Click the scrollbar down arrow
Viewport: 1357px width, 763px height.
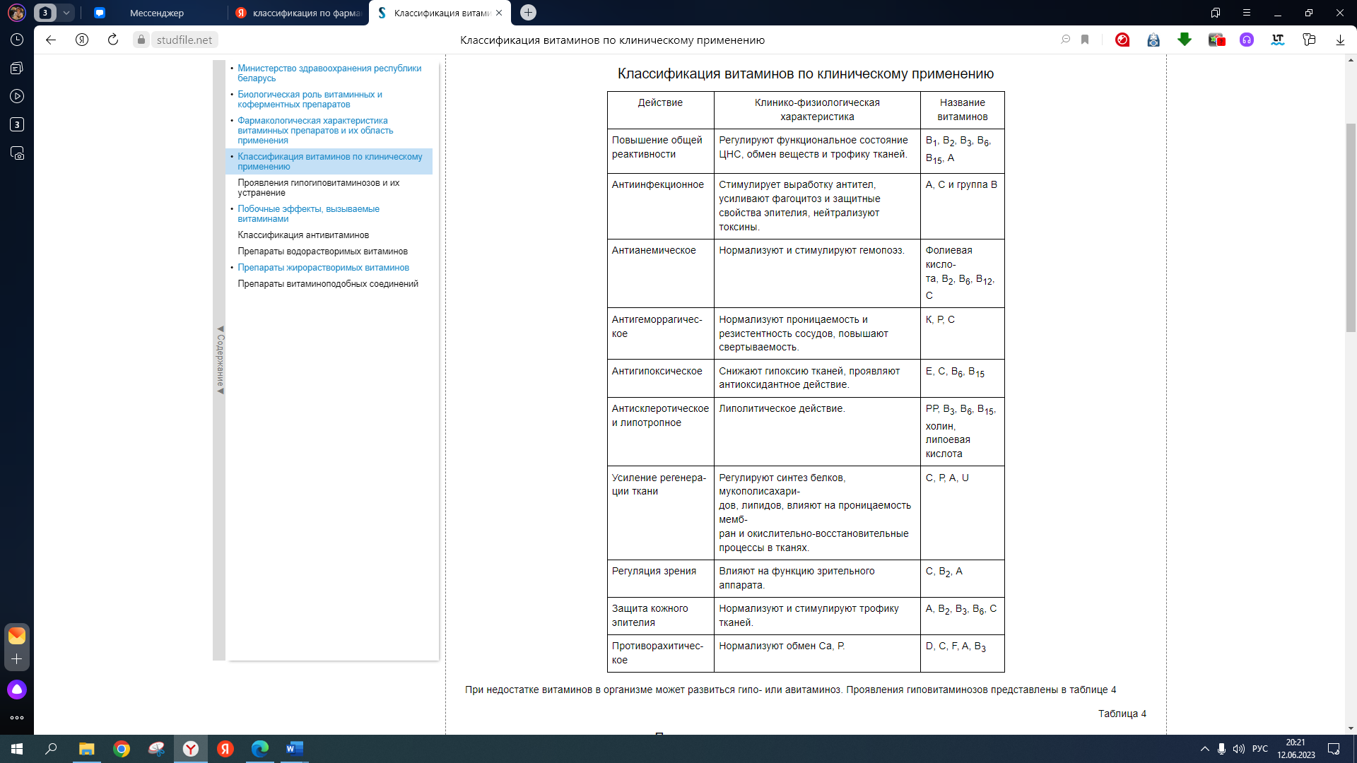click(x=1351, y=728)
